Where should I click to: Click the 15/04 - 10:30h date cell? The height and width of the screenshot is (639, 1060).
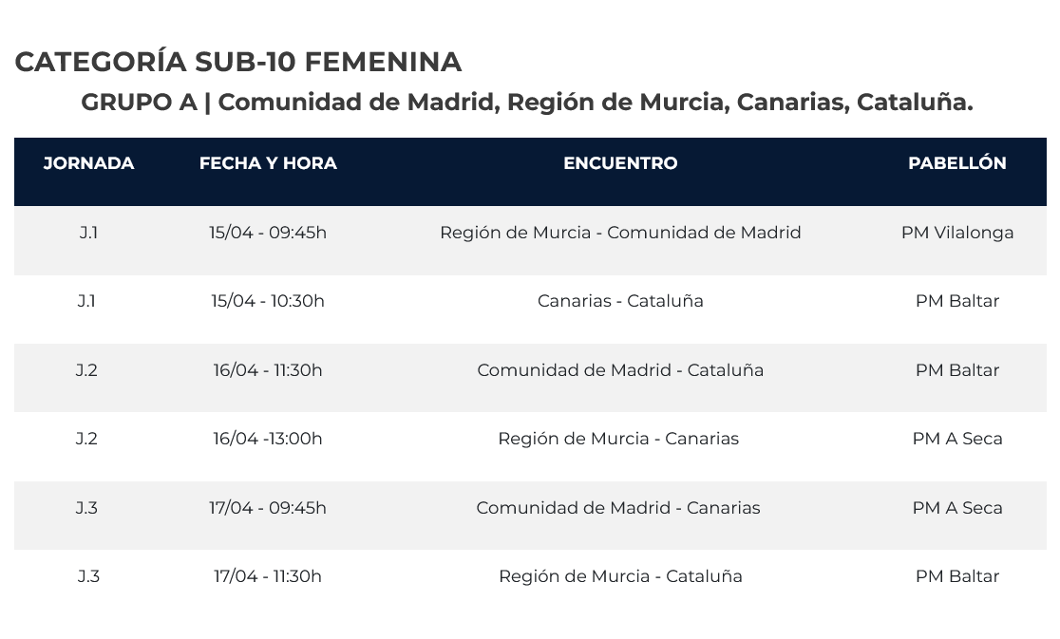click(x=268, y=301)
